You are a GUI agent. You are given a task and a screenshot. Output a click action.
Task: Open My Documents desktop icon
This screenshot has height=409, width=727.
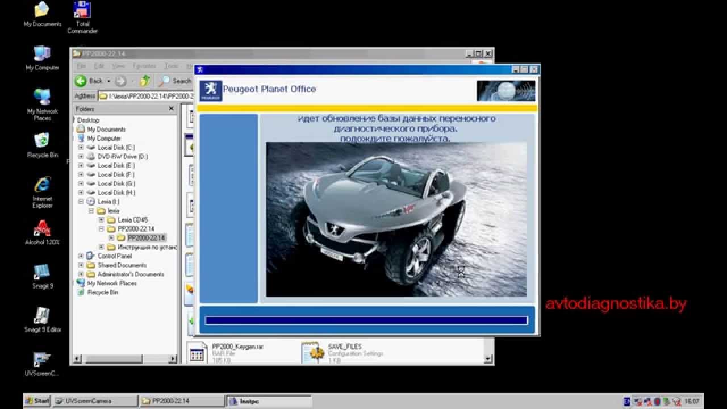point(42,14)
